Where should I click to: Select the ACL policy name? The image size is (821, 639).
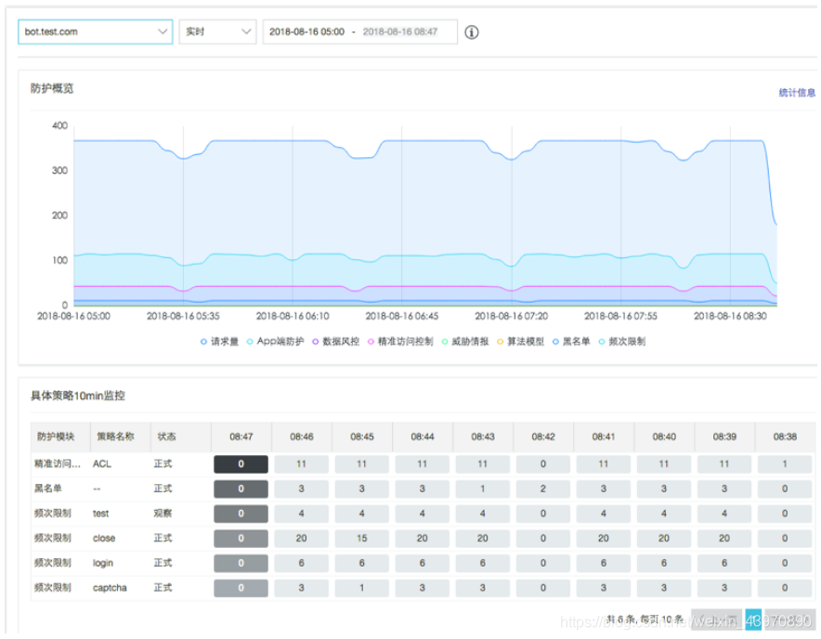tap(101, 464)
